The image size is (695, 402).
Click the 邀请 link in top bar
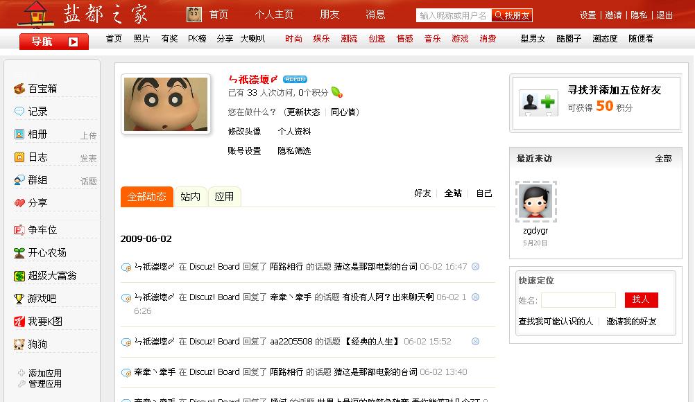point(613,15)
